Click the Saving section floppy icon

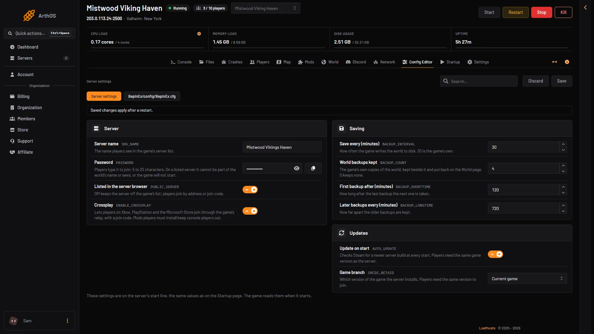coord(342,128)
